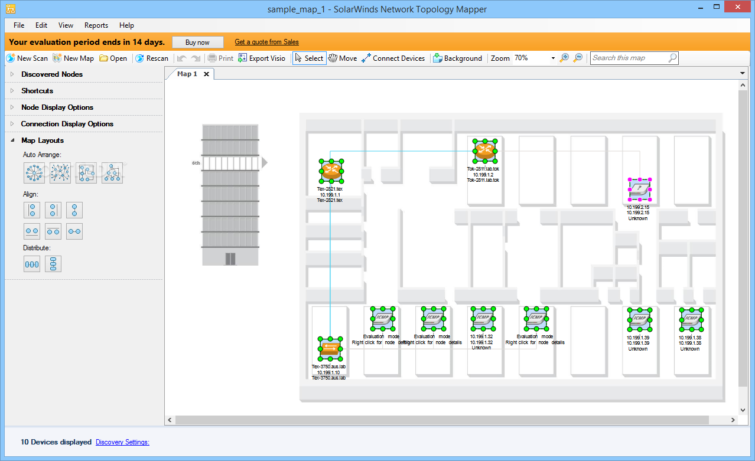Click the scroll down arrow of map
The image size is (755, 461).
click(743, 410)
